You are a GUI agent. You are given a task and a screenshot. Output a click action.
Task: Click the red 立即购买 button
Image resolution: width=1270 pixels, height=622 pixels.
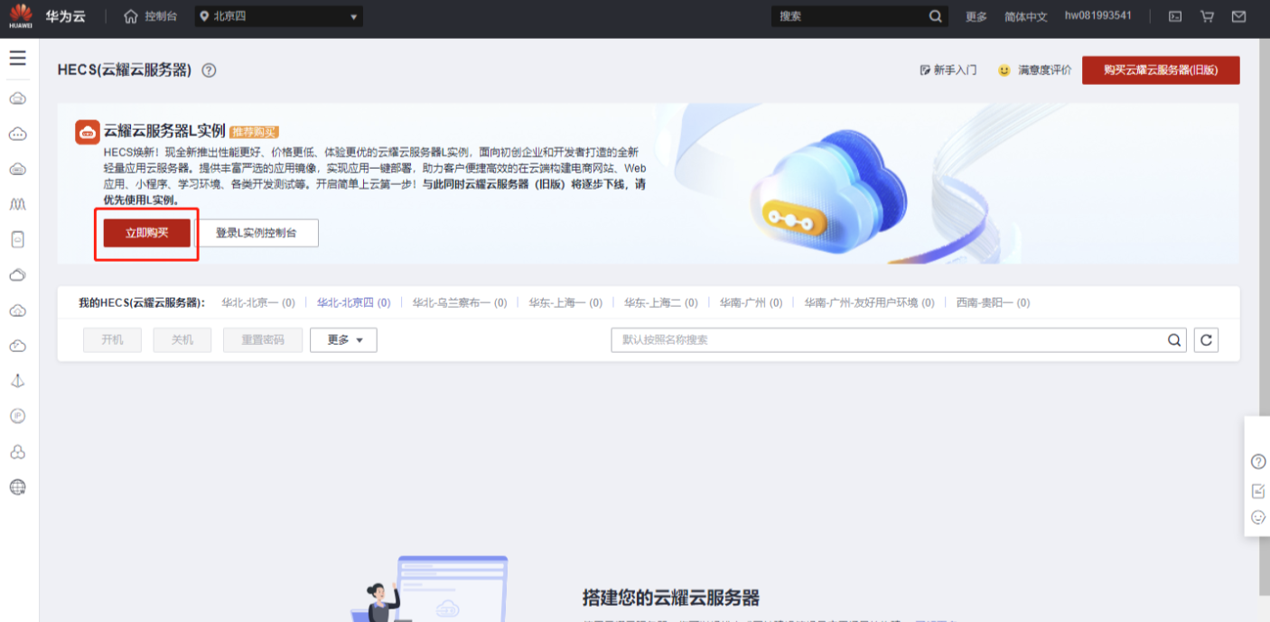[146, 233]
